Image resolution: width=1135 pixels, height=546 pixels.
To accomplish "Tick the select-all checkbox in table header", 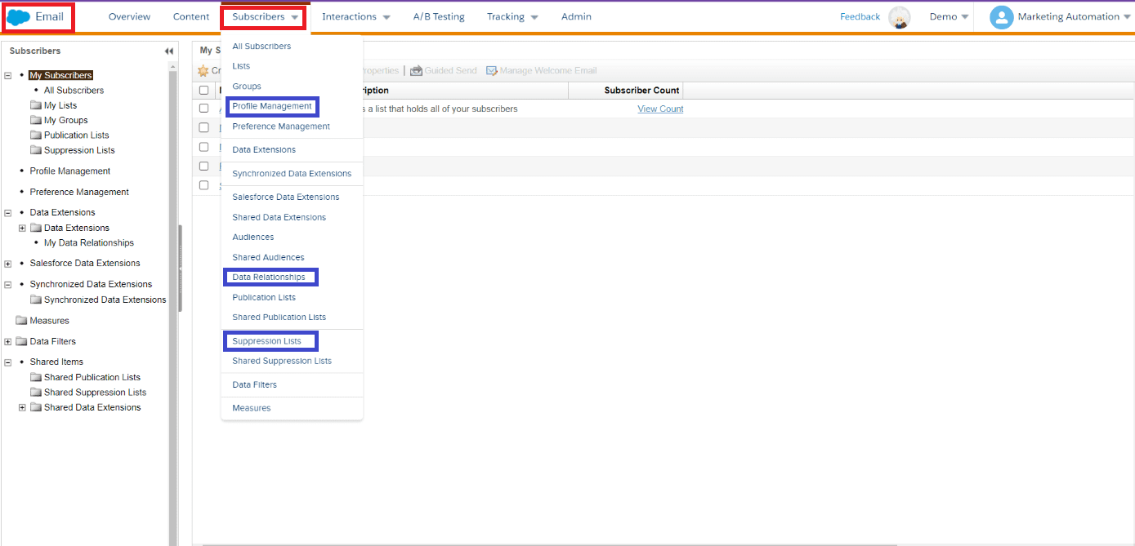I will pyautogui.click(x=204, y=91).
